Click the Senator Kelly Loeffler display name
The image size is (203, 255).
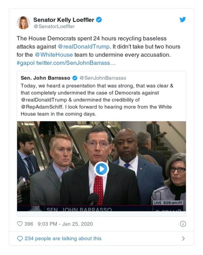click(x=64, y=20)
